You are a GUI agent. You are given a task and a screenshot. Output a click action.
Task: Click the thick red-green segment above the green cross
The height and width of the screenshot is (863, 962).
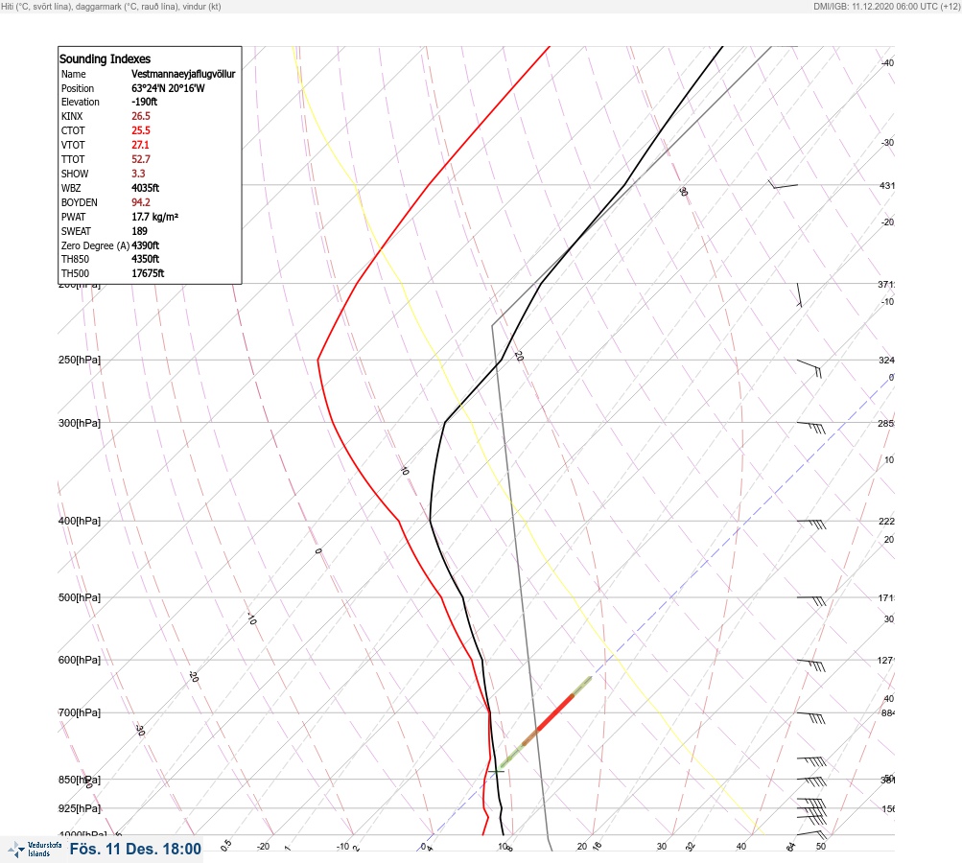click(546, 722)
